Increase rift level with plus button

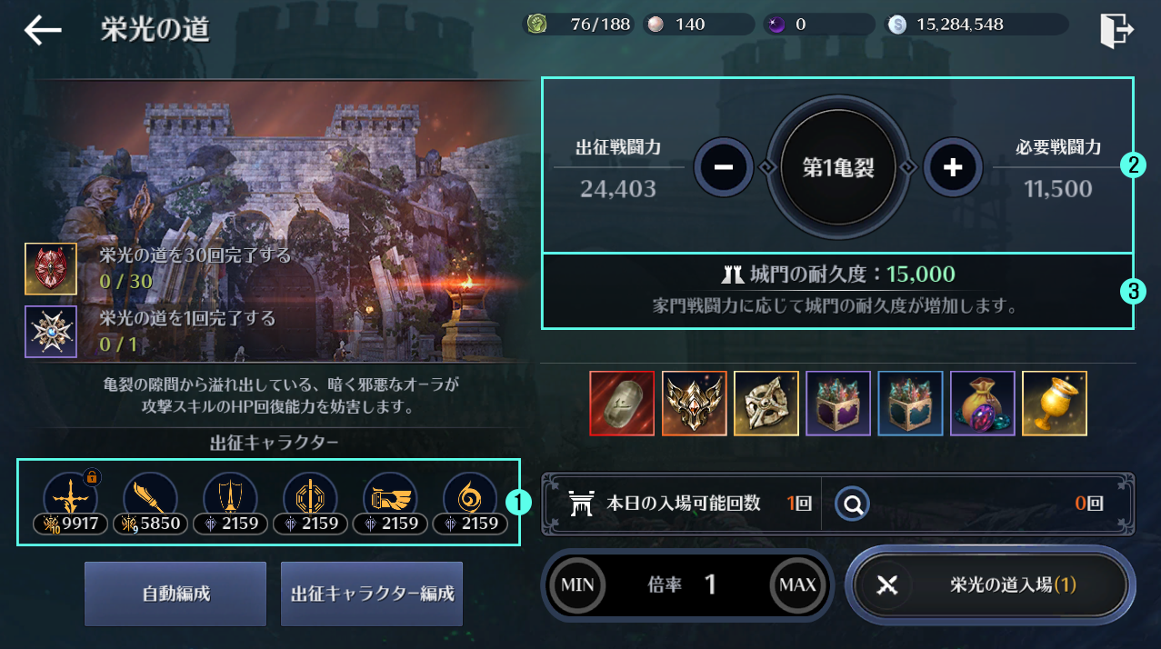pos(953,166)
